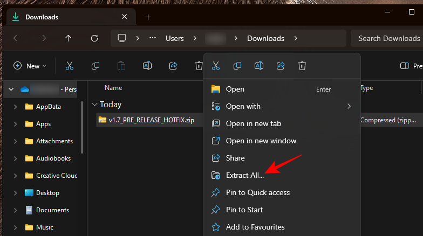Image resolution: width=423 pixels, height=236 pixels.
Task: Select v1.7_PRE_RELEASE_HOTFIX.zip file
Action: point(151,120)
